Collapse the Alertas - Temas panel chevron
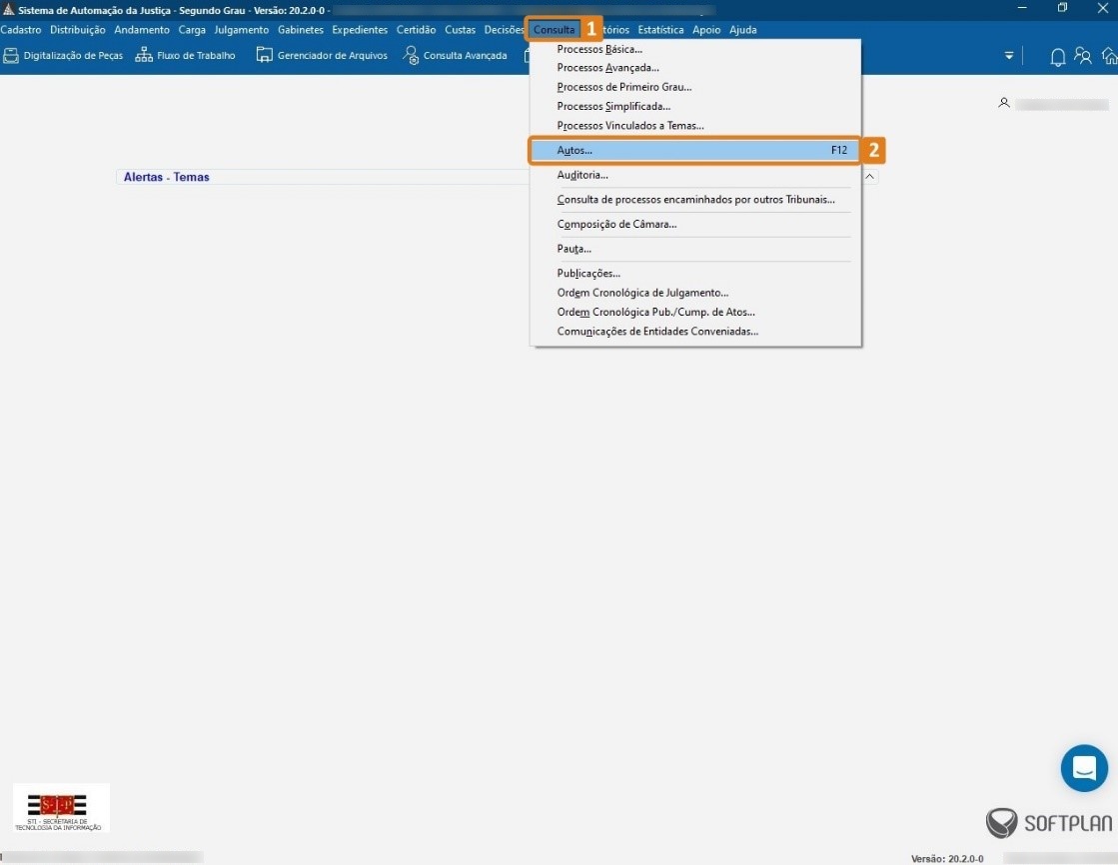Viewport: 1118px width, 865px height. [869, 177]
